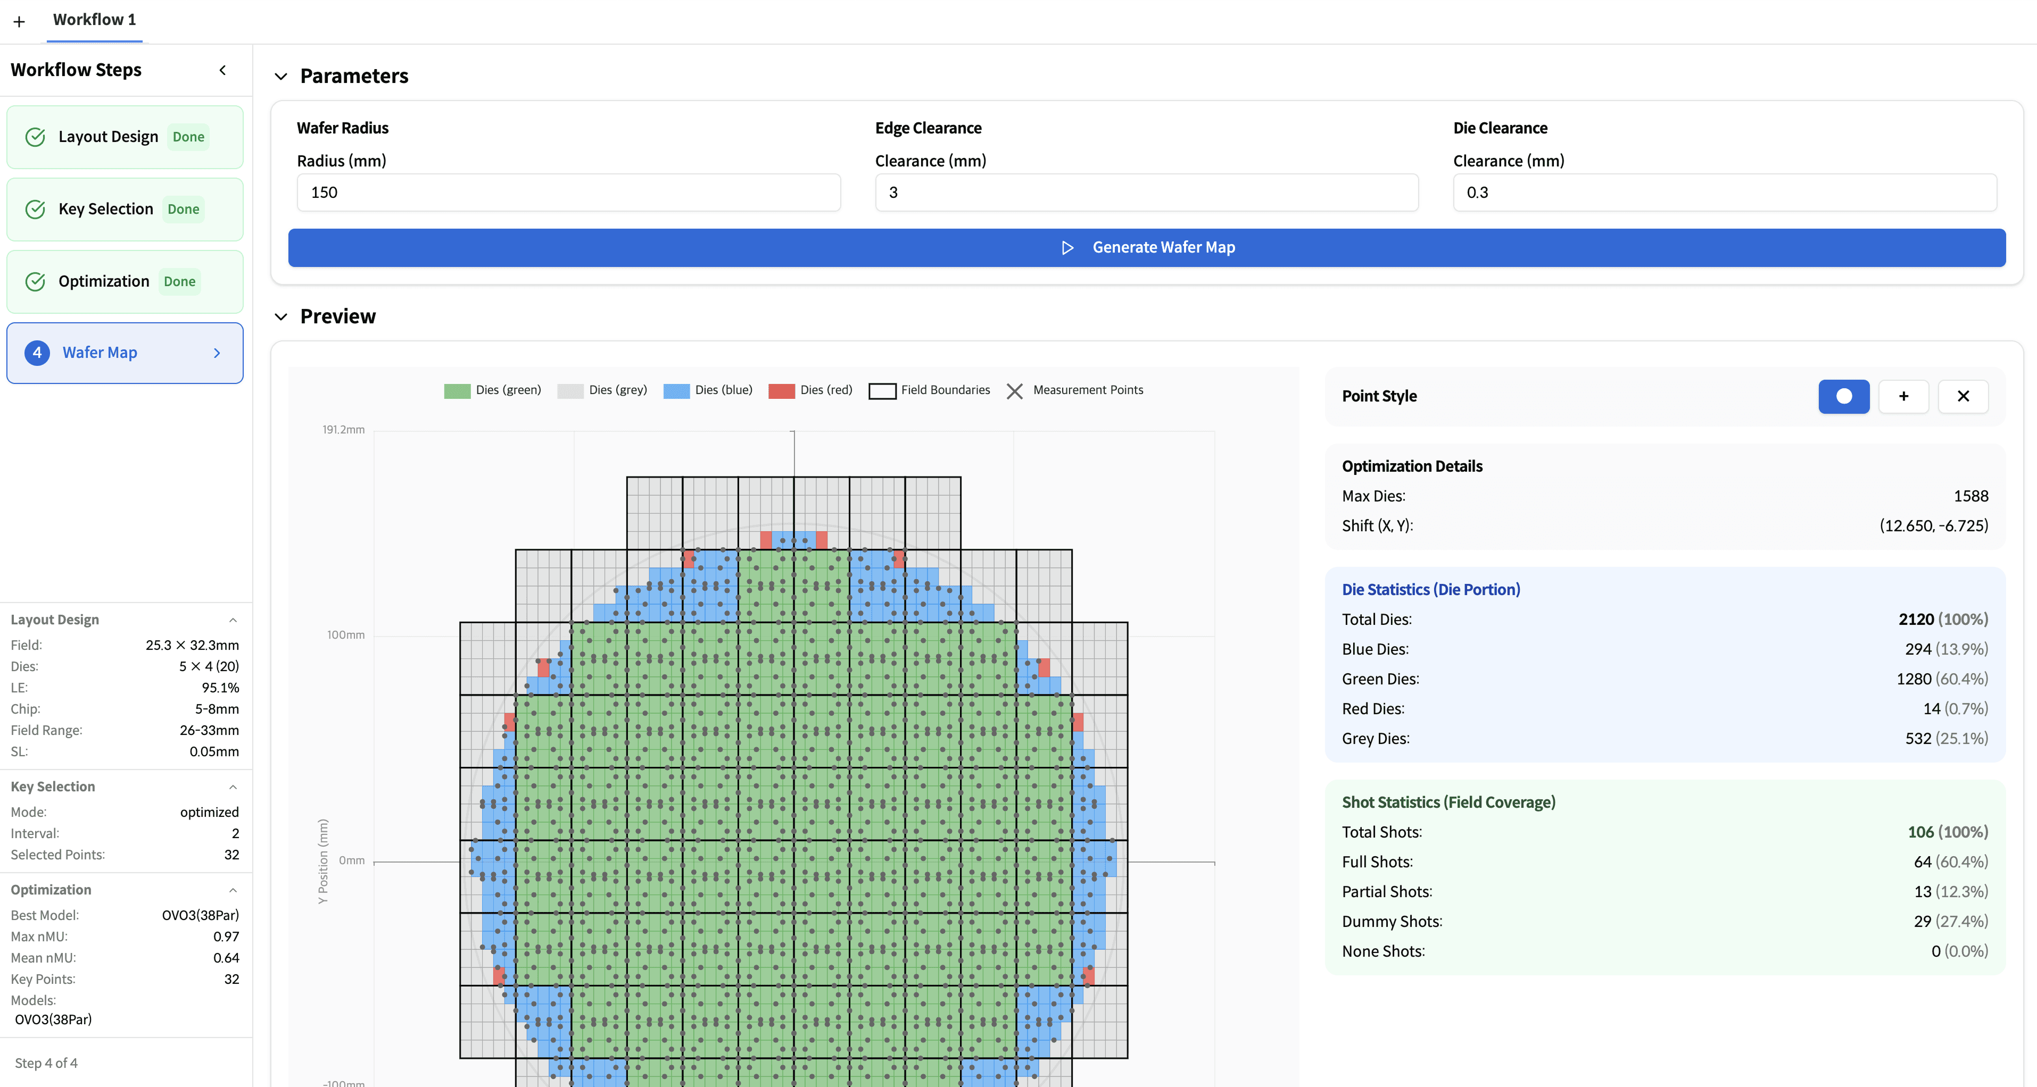Collapse the Optimization summary panel
The width and height of the screenshot is (2037, 1087).
coord(233,890)
